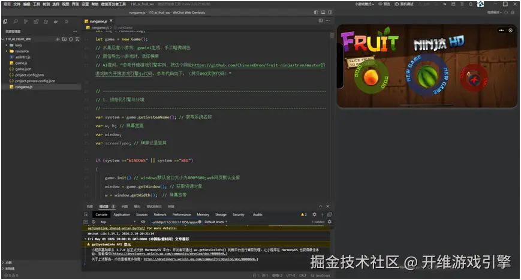Image resolution: width=521 pixels, height=280 pixels.
Task: Click the console settings gear near 1 hidden
Action: [x=330, y=222]
